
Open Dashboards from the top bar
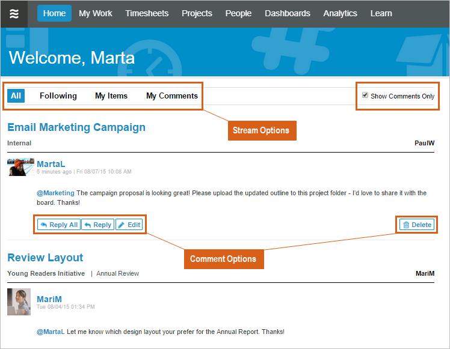tap(288, 13)
